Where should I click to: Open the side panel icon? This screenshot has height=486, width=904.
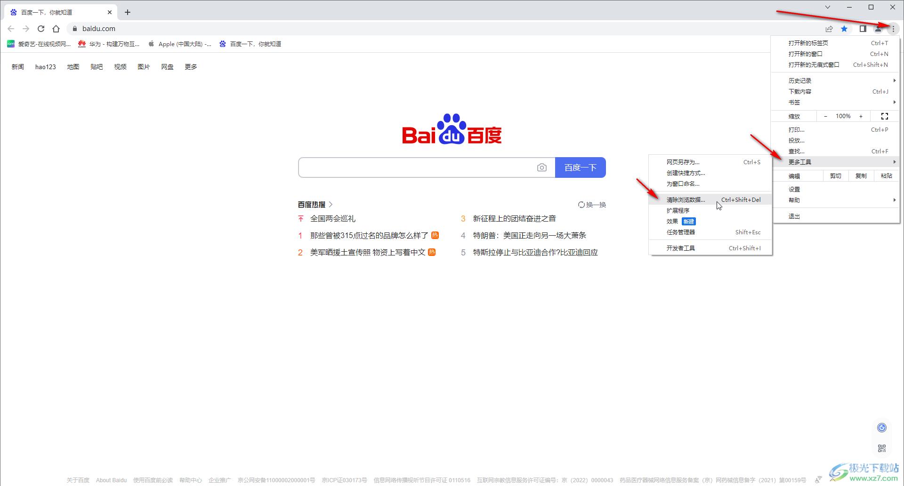(863, 29)
